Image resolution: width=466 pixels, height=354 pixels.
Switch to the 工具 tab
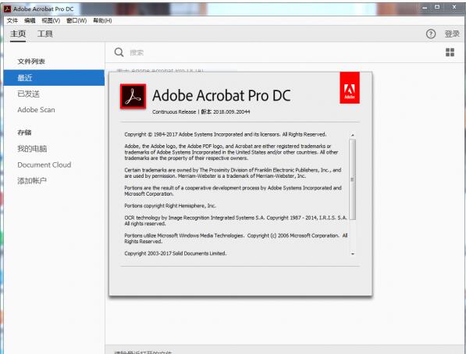pos(45,34)
